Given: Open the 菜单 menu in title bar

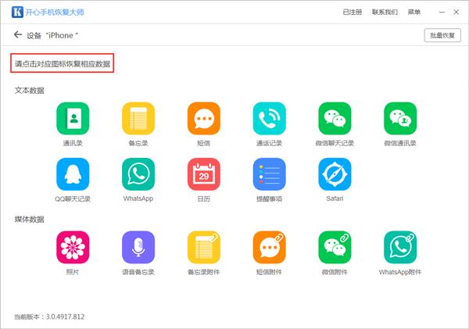Looking at the screenshot, I should point(414,13).
